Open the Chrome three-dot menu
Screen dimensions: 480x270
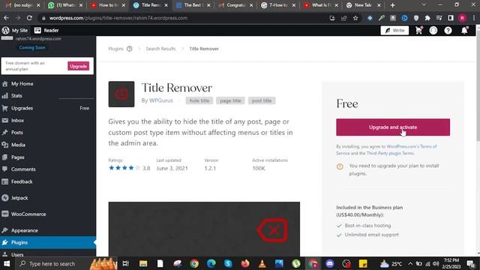(474, 18)
